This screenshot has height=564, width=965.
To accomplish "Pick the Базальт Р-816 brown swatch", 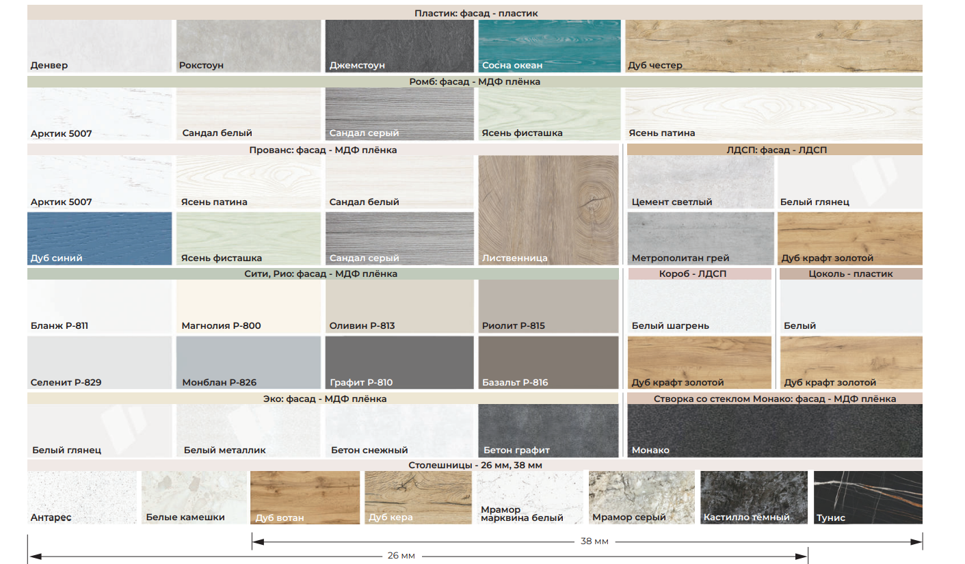I will pyautogui.click(x=548, y=362).
